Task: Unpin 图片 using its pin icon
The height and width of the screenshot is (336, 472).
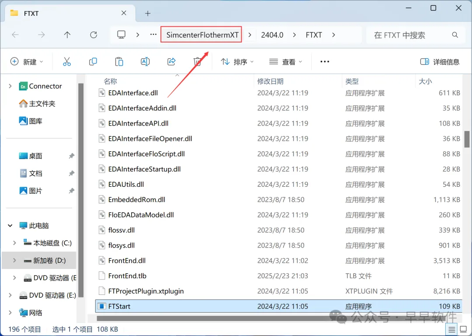Action: coord(71,191)
